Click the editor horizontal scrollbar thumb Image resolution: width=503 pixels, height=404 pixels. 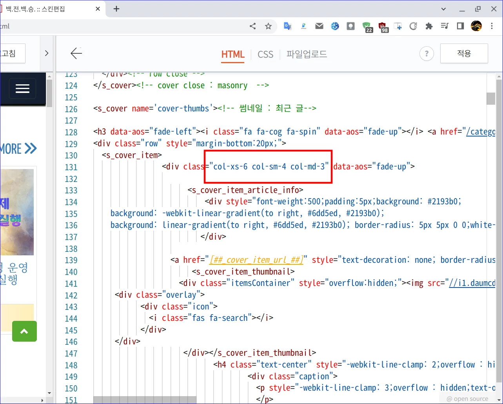145,400
